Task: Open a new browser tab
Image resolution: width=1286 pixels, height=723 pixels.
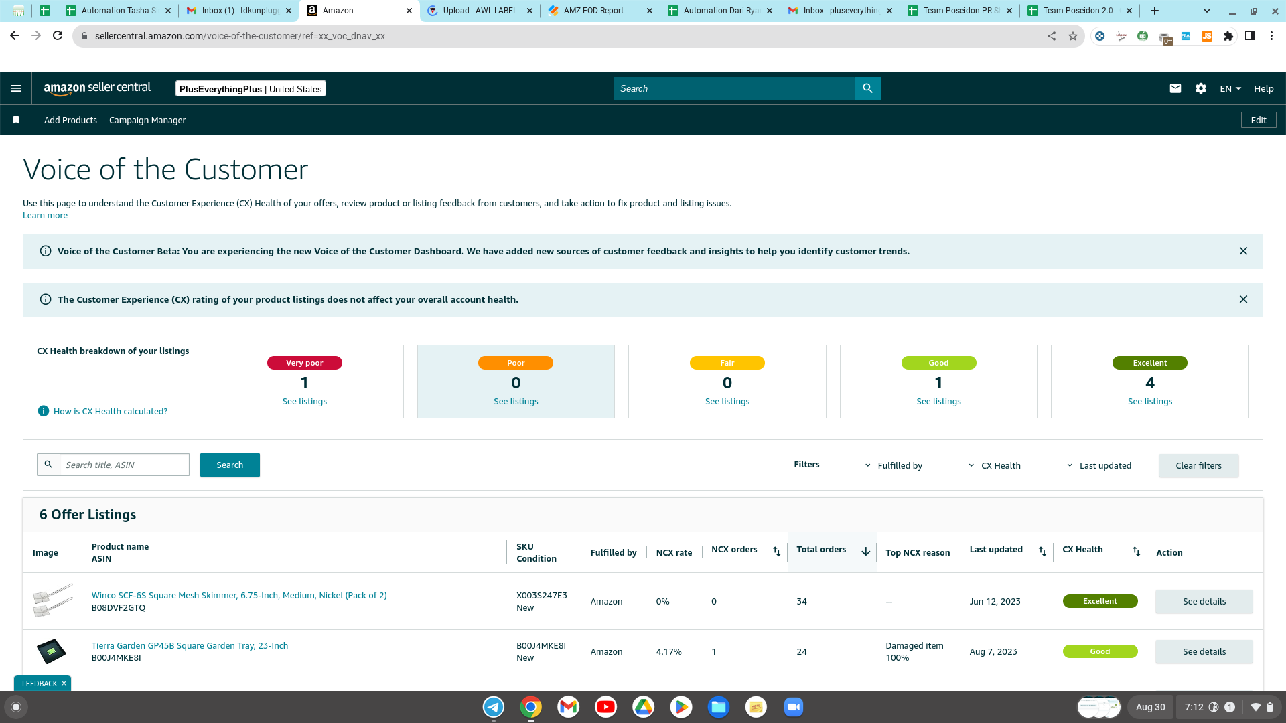Action: [1155, 11]
